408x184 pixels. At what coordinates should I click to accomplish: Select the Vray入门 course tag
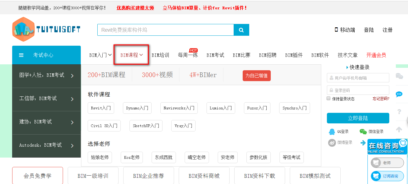point(183,126)
